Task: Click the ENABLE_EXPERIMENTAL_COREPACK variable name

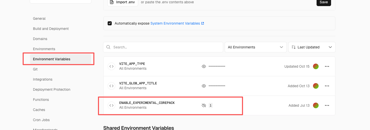Action: [x=147, y=103]
